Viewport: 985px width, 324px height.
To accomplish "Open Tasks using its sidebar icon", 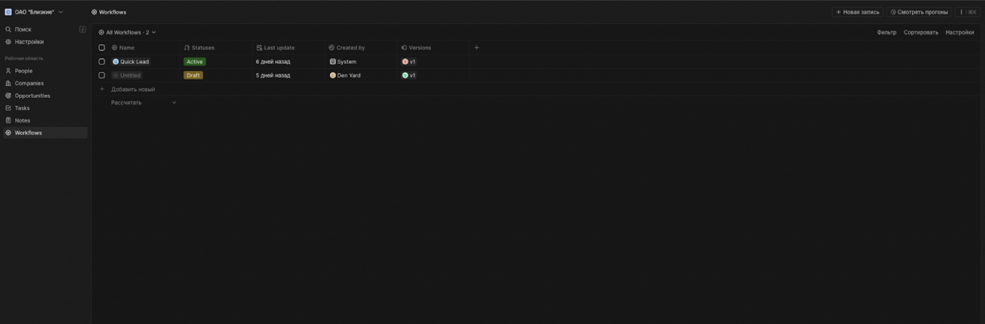I will click(x=8, y=108).
